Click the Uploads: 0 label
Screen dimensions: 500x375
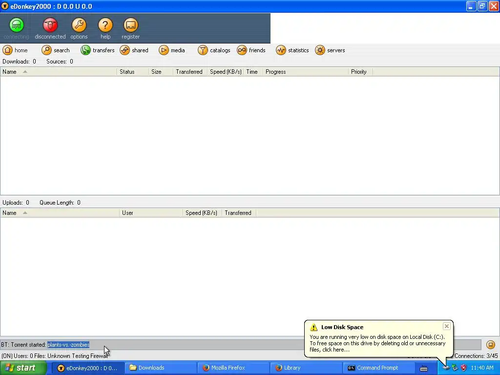(16, 203)
